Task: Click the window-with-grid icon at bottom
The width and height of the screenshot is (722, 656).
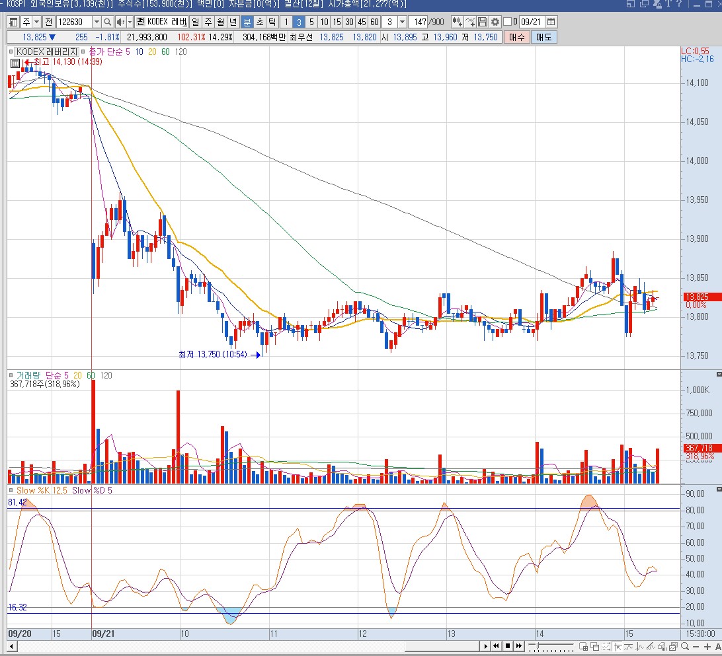Action: point(583,646)
